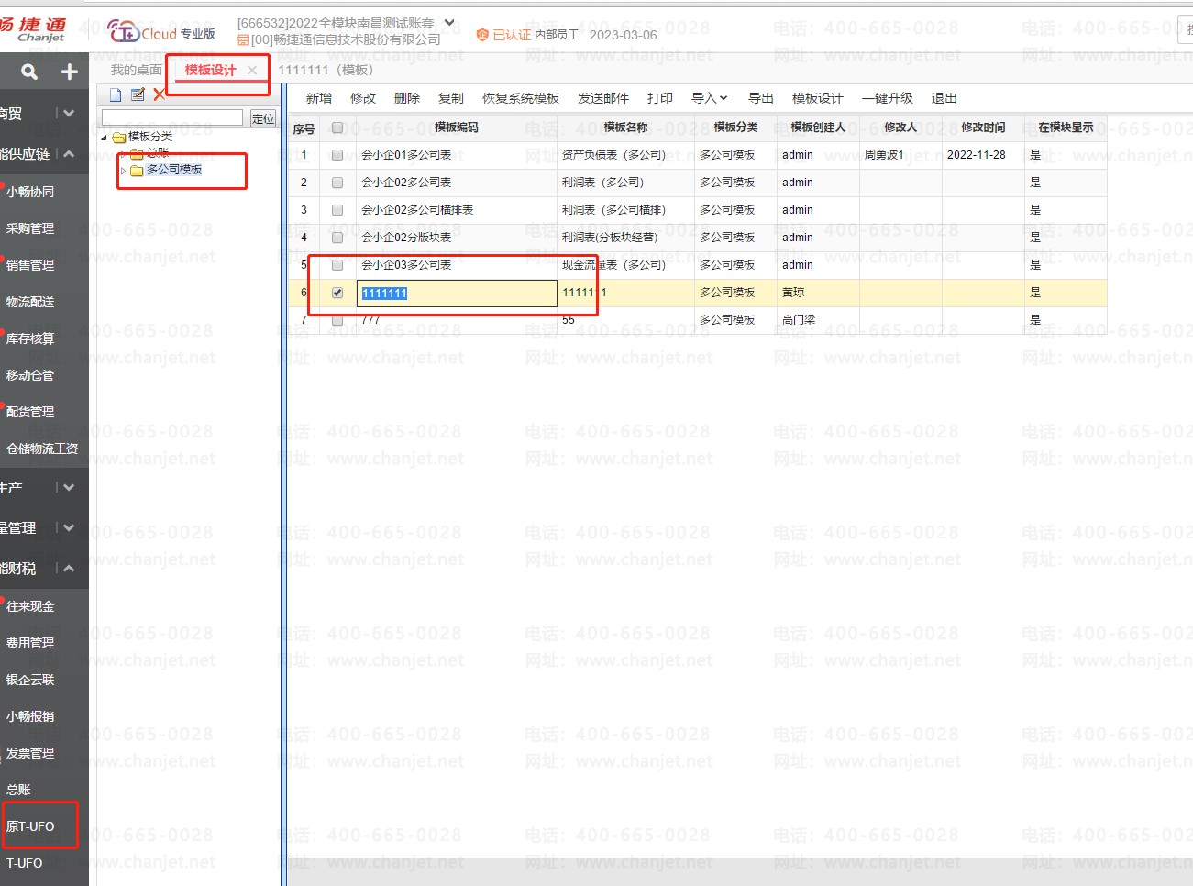Open 原T-UFO in the sidebar
1193x886 pixels.
(x=30, y=826)
